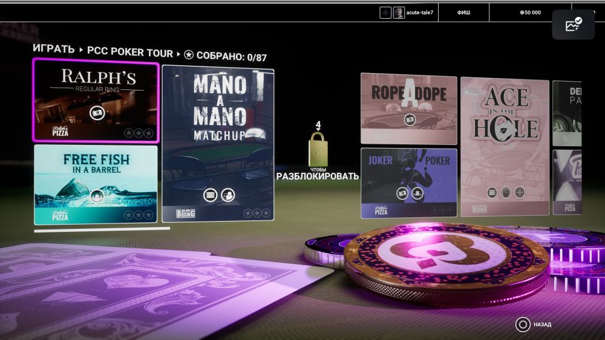Click the cash icon on Ralph's Regular Ring
The height and width of the screenshot is (340, 605).
pos(97,112)
